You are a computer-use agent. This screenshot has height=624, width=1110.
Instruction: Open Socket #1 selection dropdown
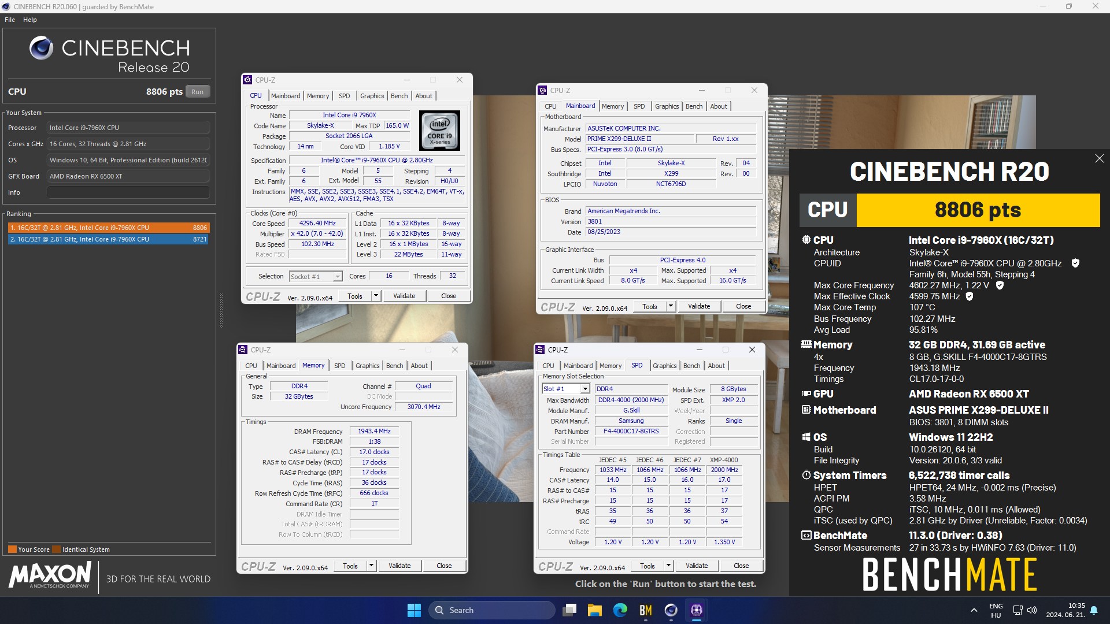click(x=316, y=277)
